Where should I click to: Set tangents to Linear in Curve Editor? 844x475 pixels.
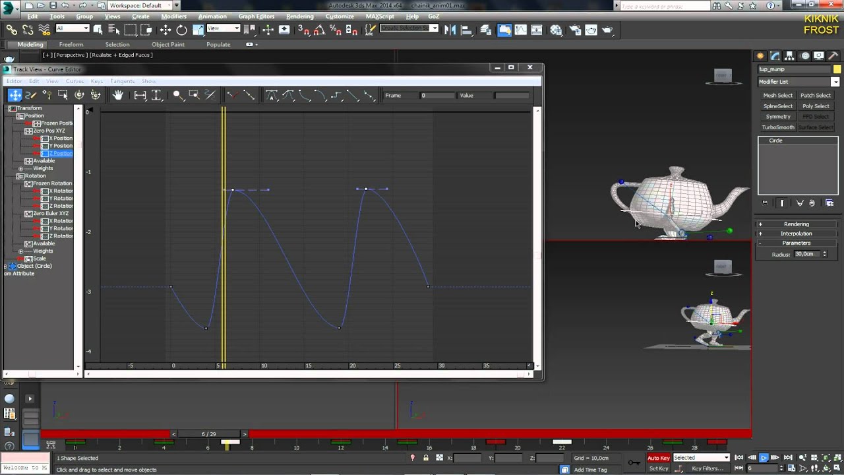[x=353, y=95]
